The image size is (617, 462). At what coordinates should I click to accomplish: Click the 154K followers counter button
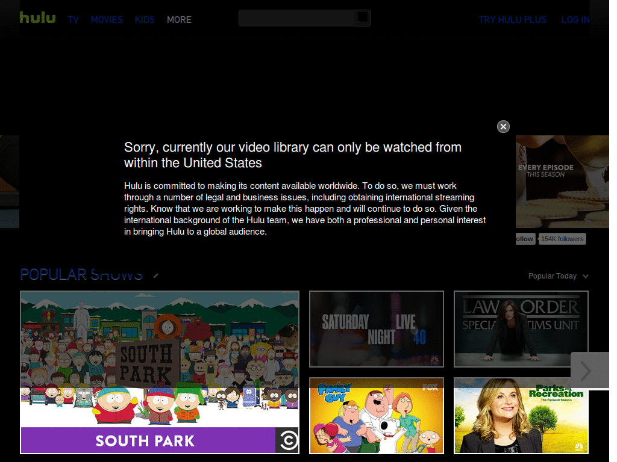coord(562,239)
